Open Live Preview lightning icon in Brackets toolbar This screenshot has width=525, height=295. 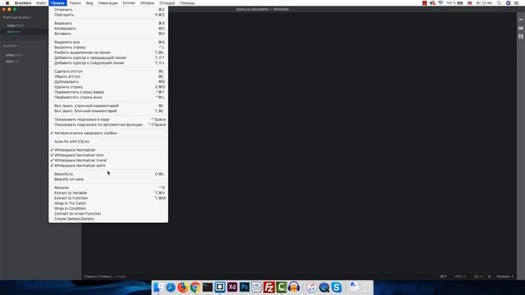point(521,20)
